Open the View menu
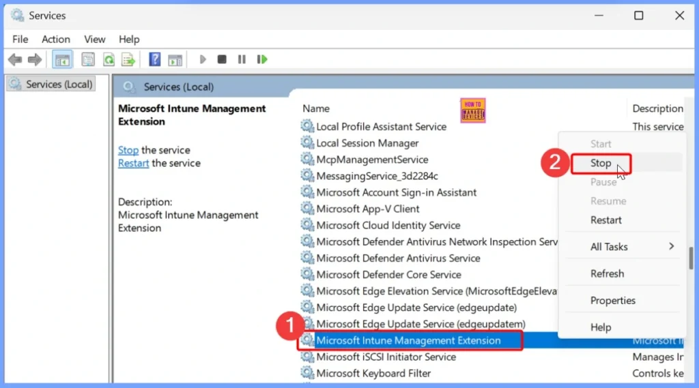Screen dimensions: 699x388 coord(95,40)
